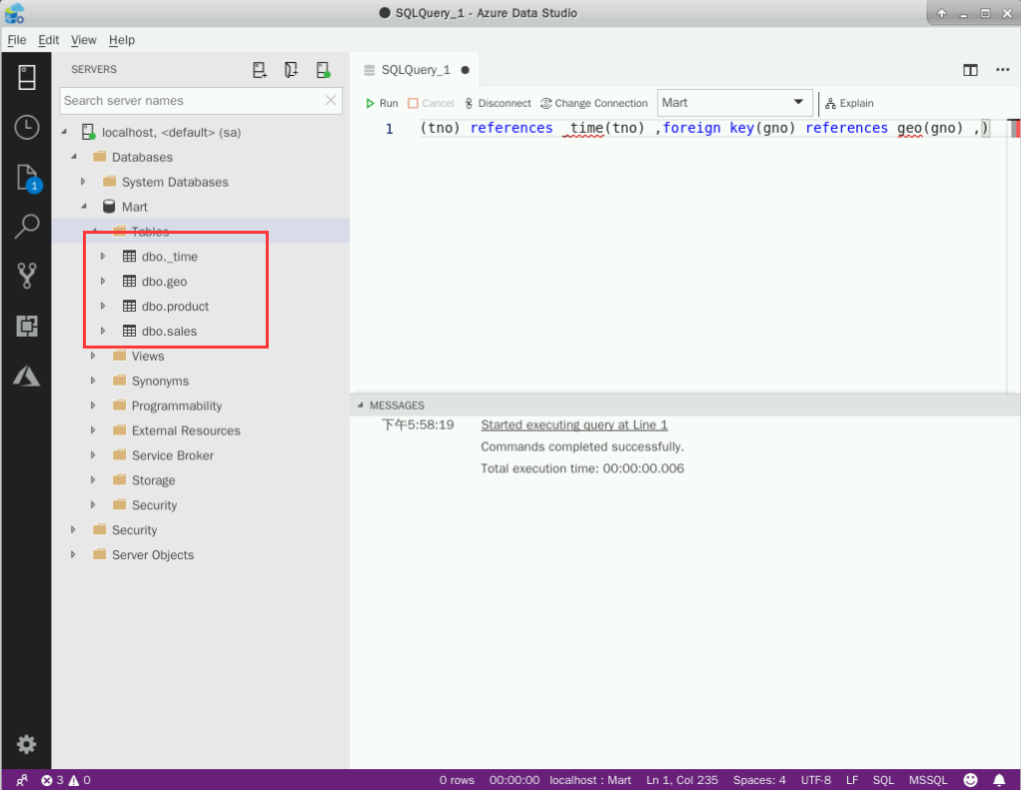This screenshot has height=790, width=1021.
Task: Click Started executing query at Line 1 link
Action: pos(573,424)
